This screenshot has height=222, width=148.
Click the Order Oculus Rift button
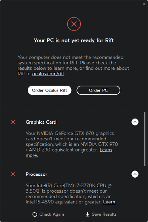[49, 90]
